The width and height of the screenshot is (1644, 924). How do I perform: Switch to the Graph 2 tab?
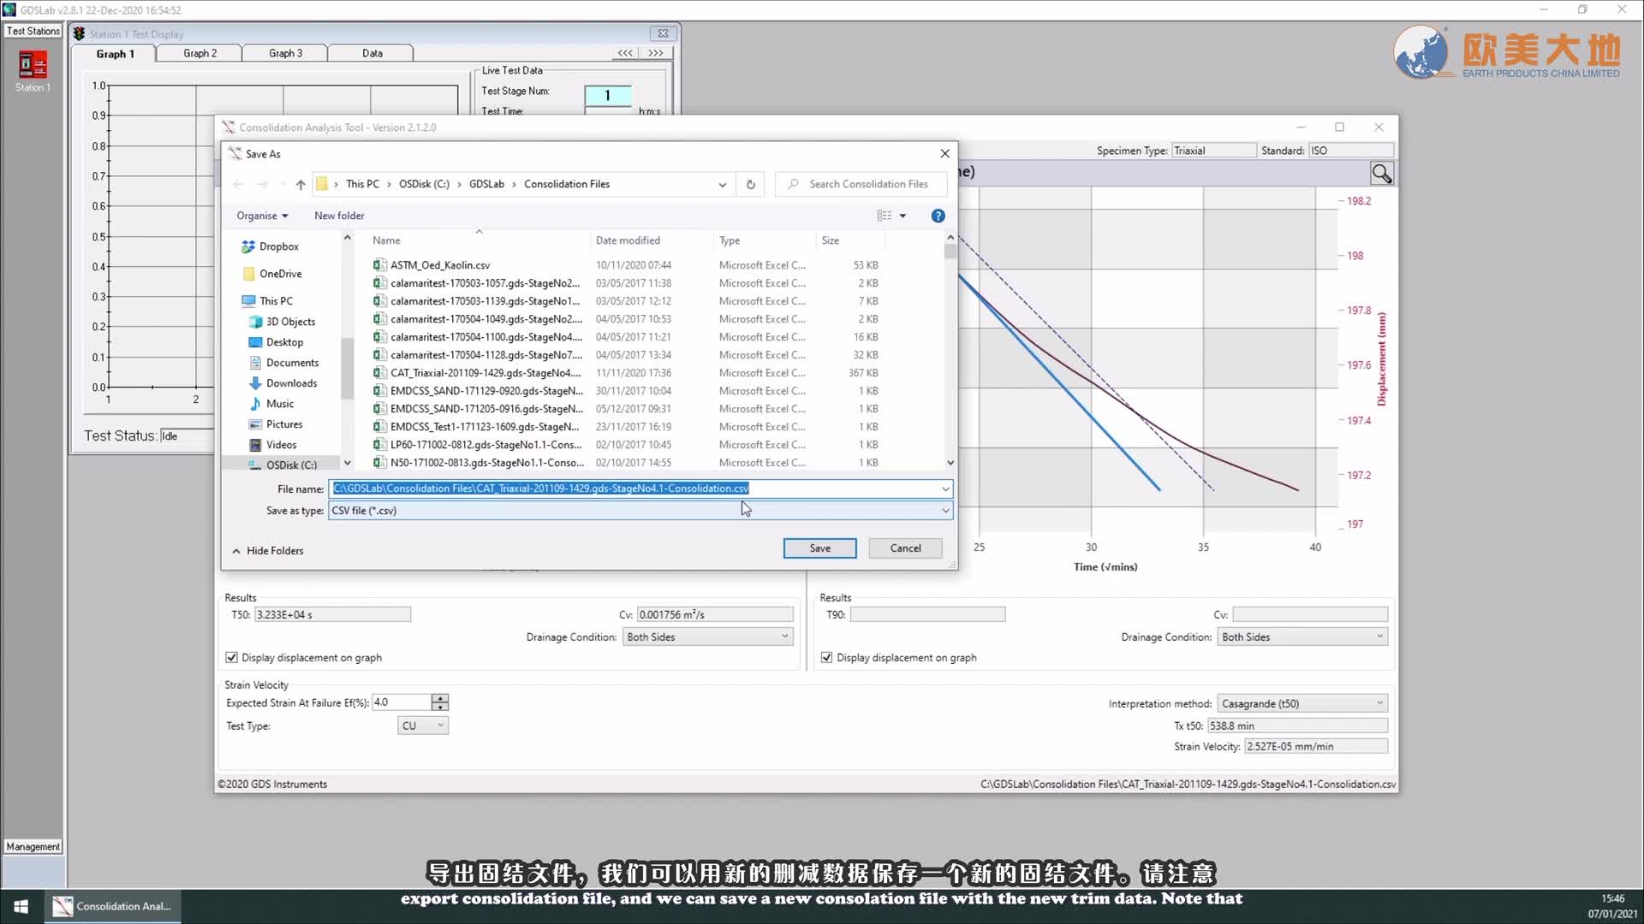pos(200,53)
